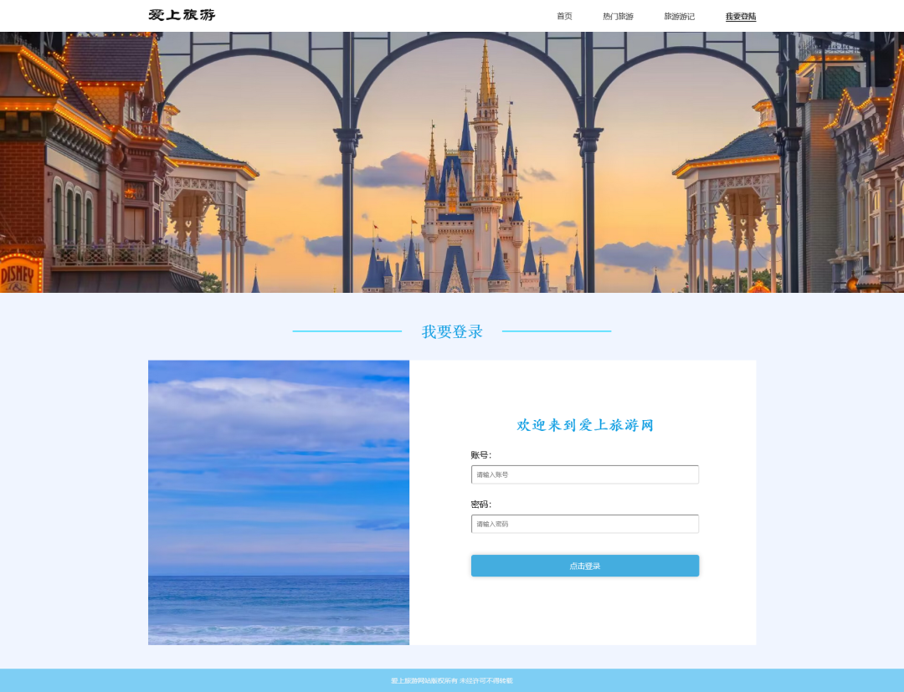Image resolution: width=904 pixels, height=692 pixels.
Task: Go to the 首页 navigation item
Action: click(x=564, y=16)
